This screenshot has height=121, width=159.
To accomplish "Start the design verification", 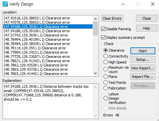I will (143, 51).
